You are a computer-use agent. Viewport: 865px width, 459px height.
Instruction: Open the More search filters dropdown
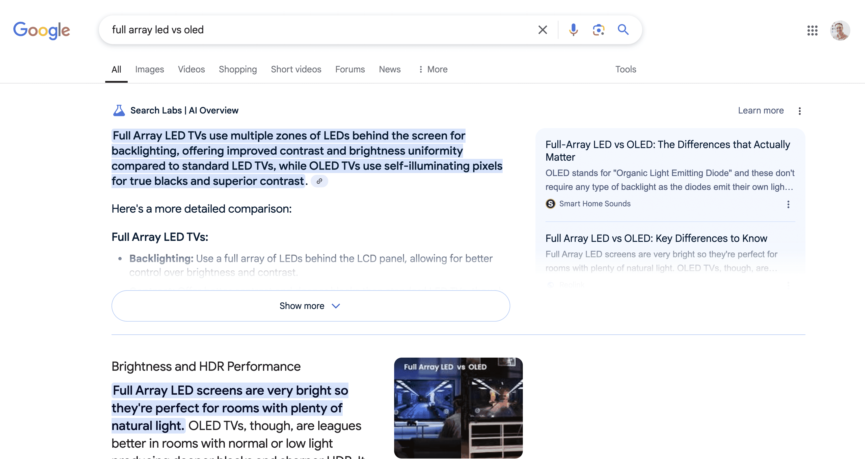click(433, 69)
